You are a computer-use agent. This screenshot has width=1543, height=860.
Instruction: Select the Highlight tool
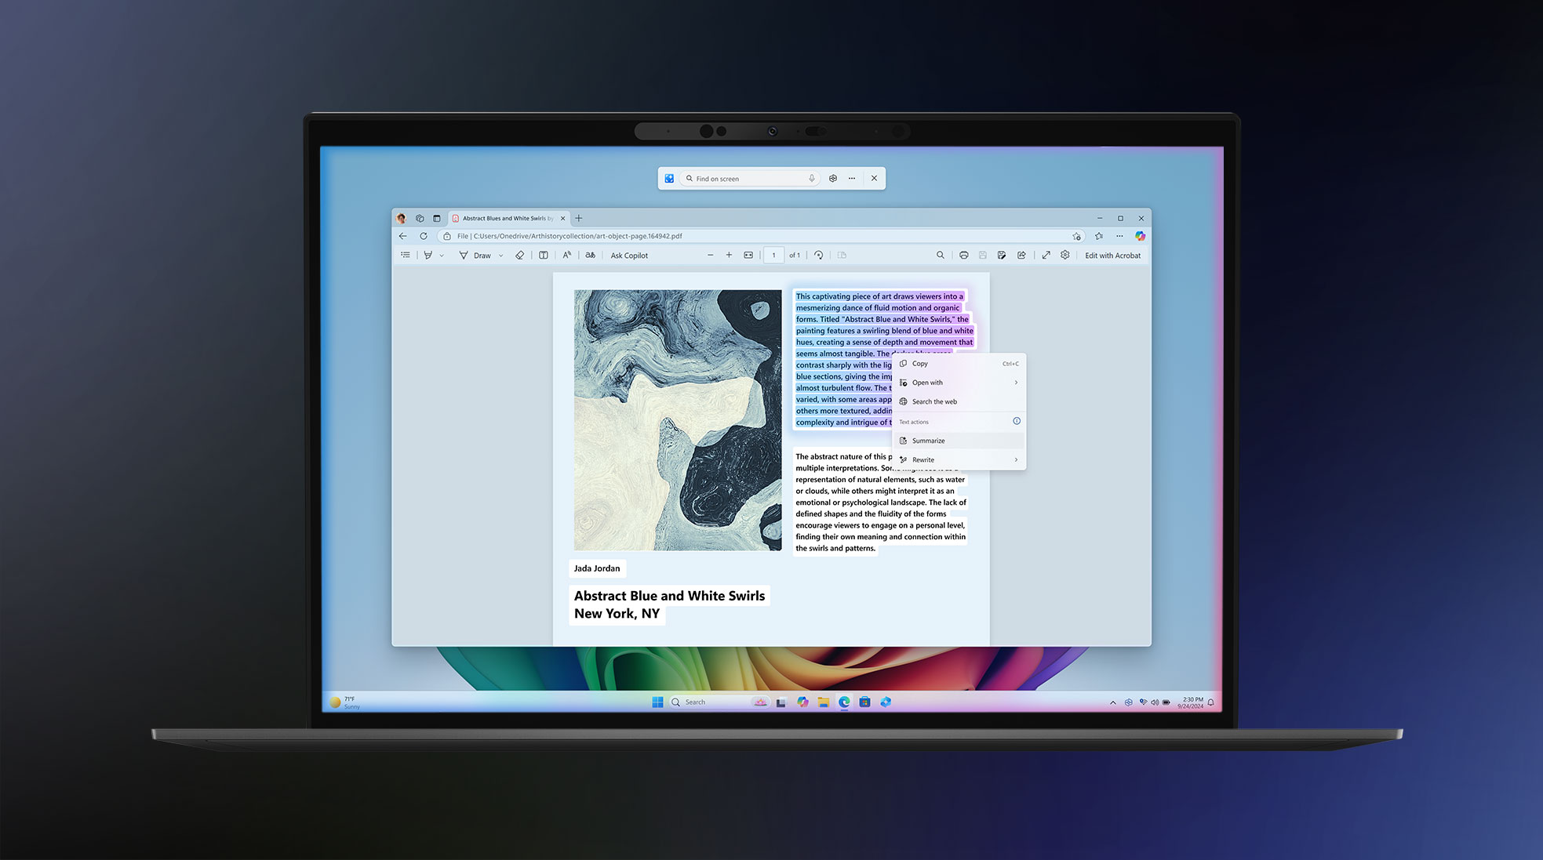coord(429,255)
